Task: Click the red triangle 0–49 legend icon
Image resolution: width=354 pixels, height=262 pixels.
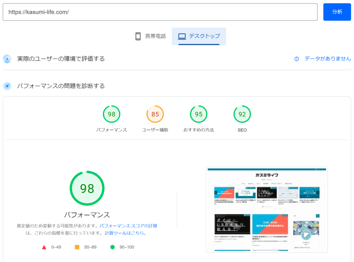Action: pos(44,247)
